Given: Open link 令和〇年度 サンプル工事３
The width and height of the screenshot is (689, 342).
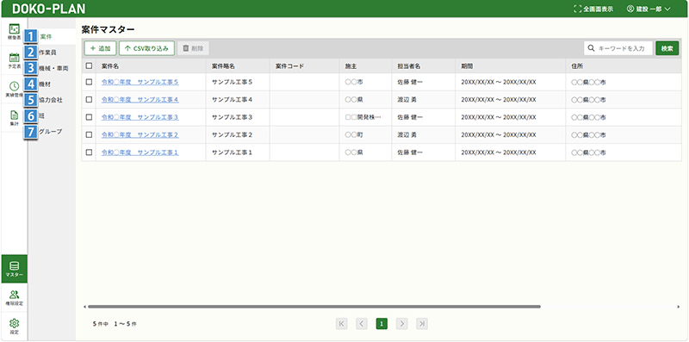Looking at the screenshot, I should [140, 117].
